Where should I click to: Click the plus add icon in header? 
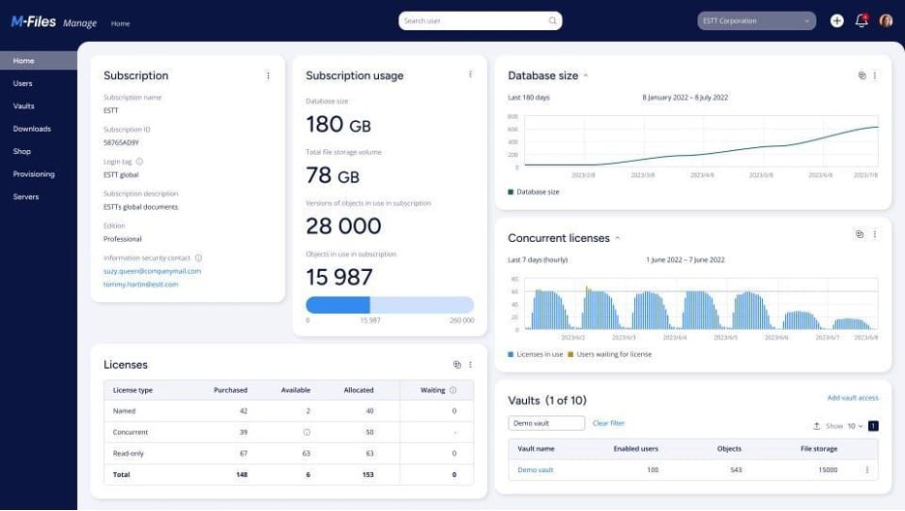pyautogui.click(x=837, y=21)
